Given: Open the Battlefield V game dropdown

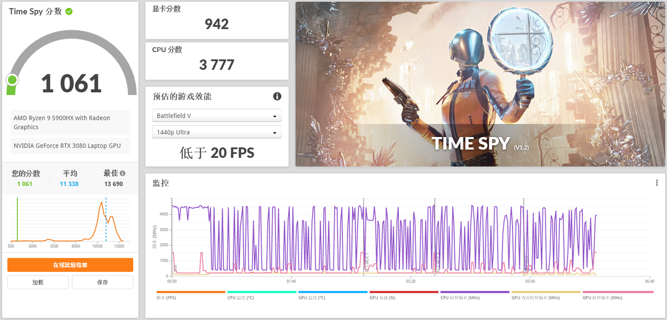Looking at the screenshot, I should (x=217, y=116).
